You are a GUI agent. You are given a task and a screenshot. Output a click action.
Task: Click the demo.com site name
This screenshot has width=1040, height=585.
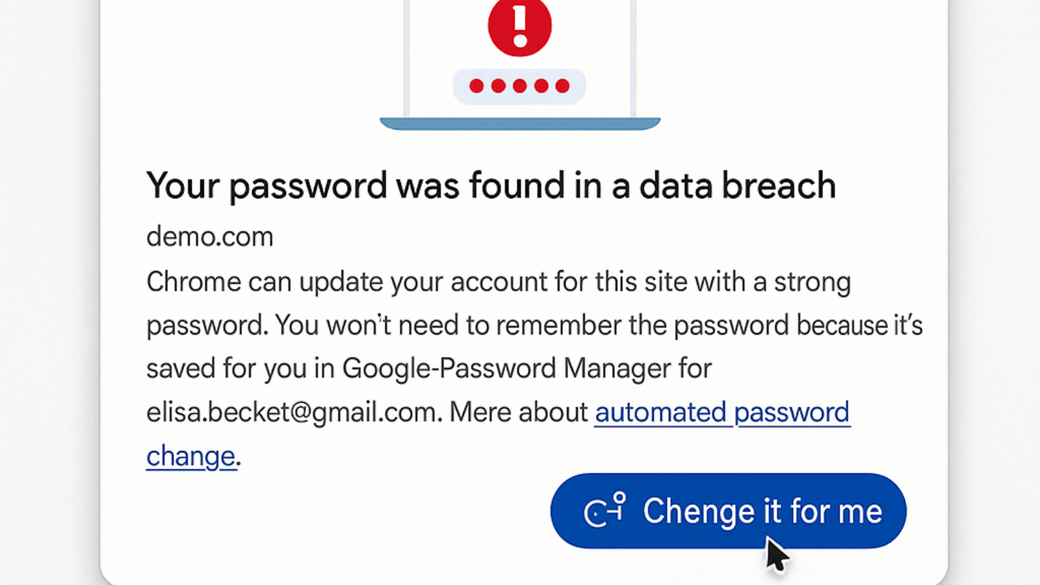pos(209,237)
